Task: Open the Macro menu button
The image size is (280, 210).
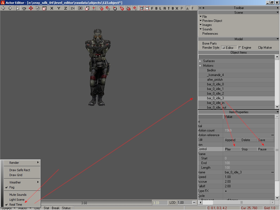Action: coord(22,208)
